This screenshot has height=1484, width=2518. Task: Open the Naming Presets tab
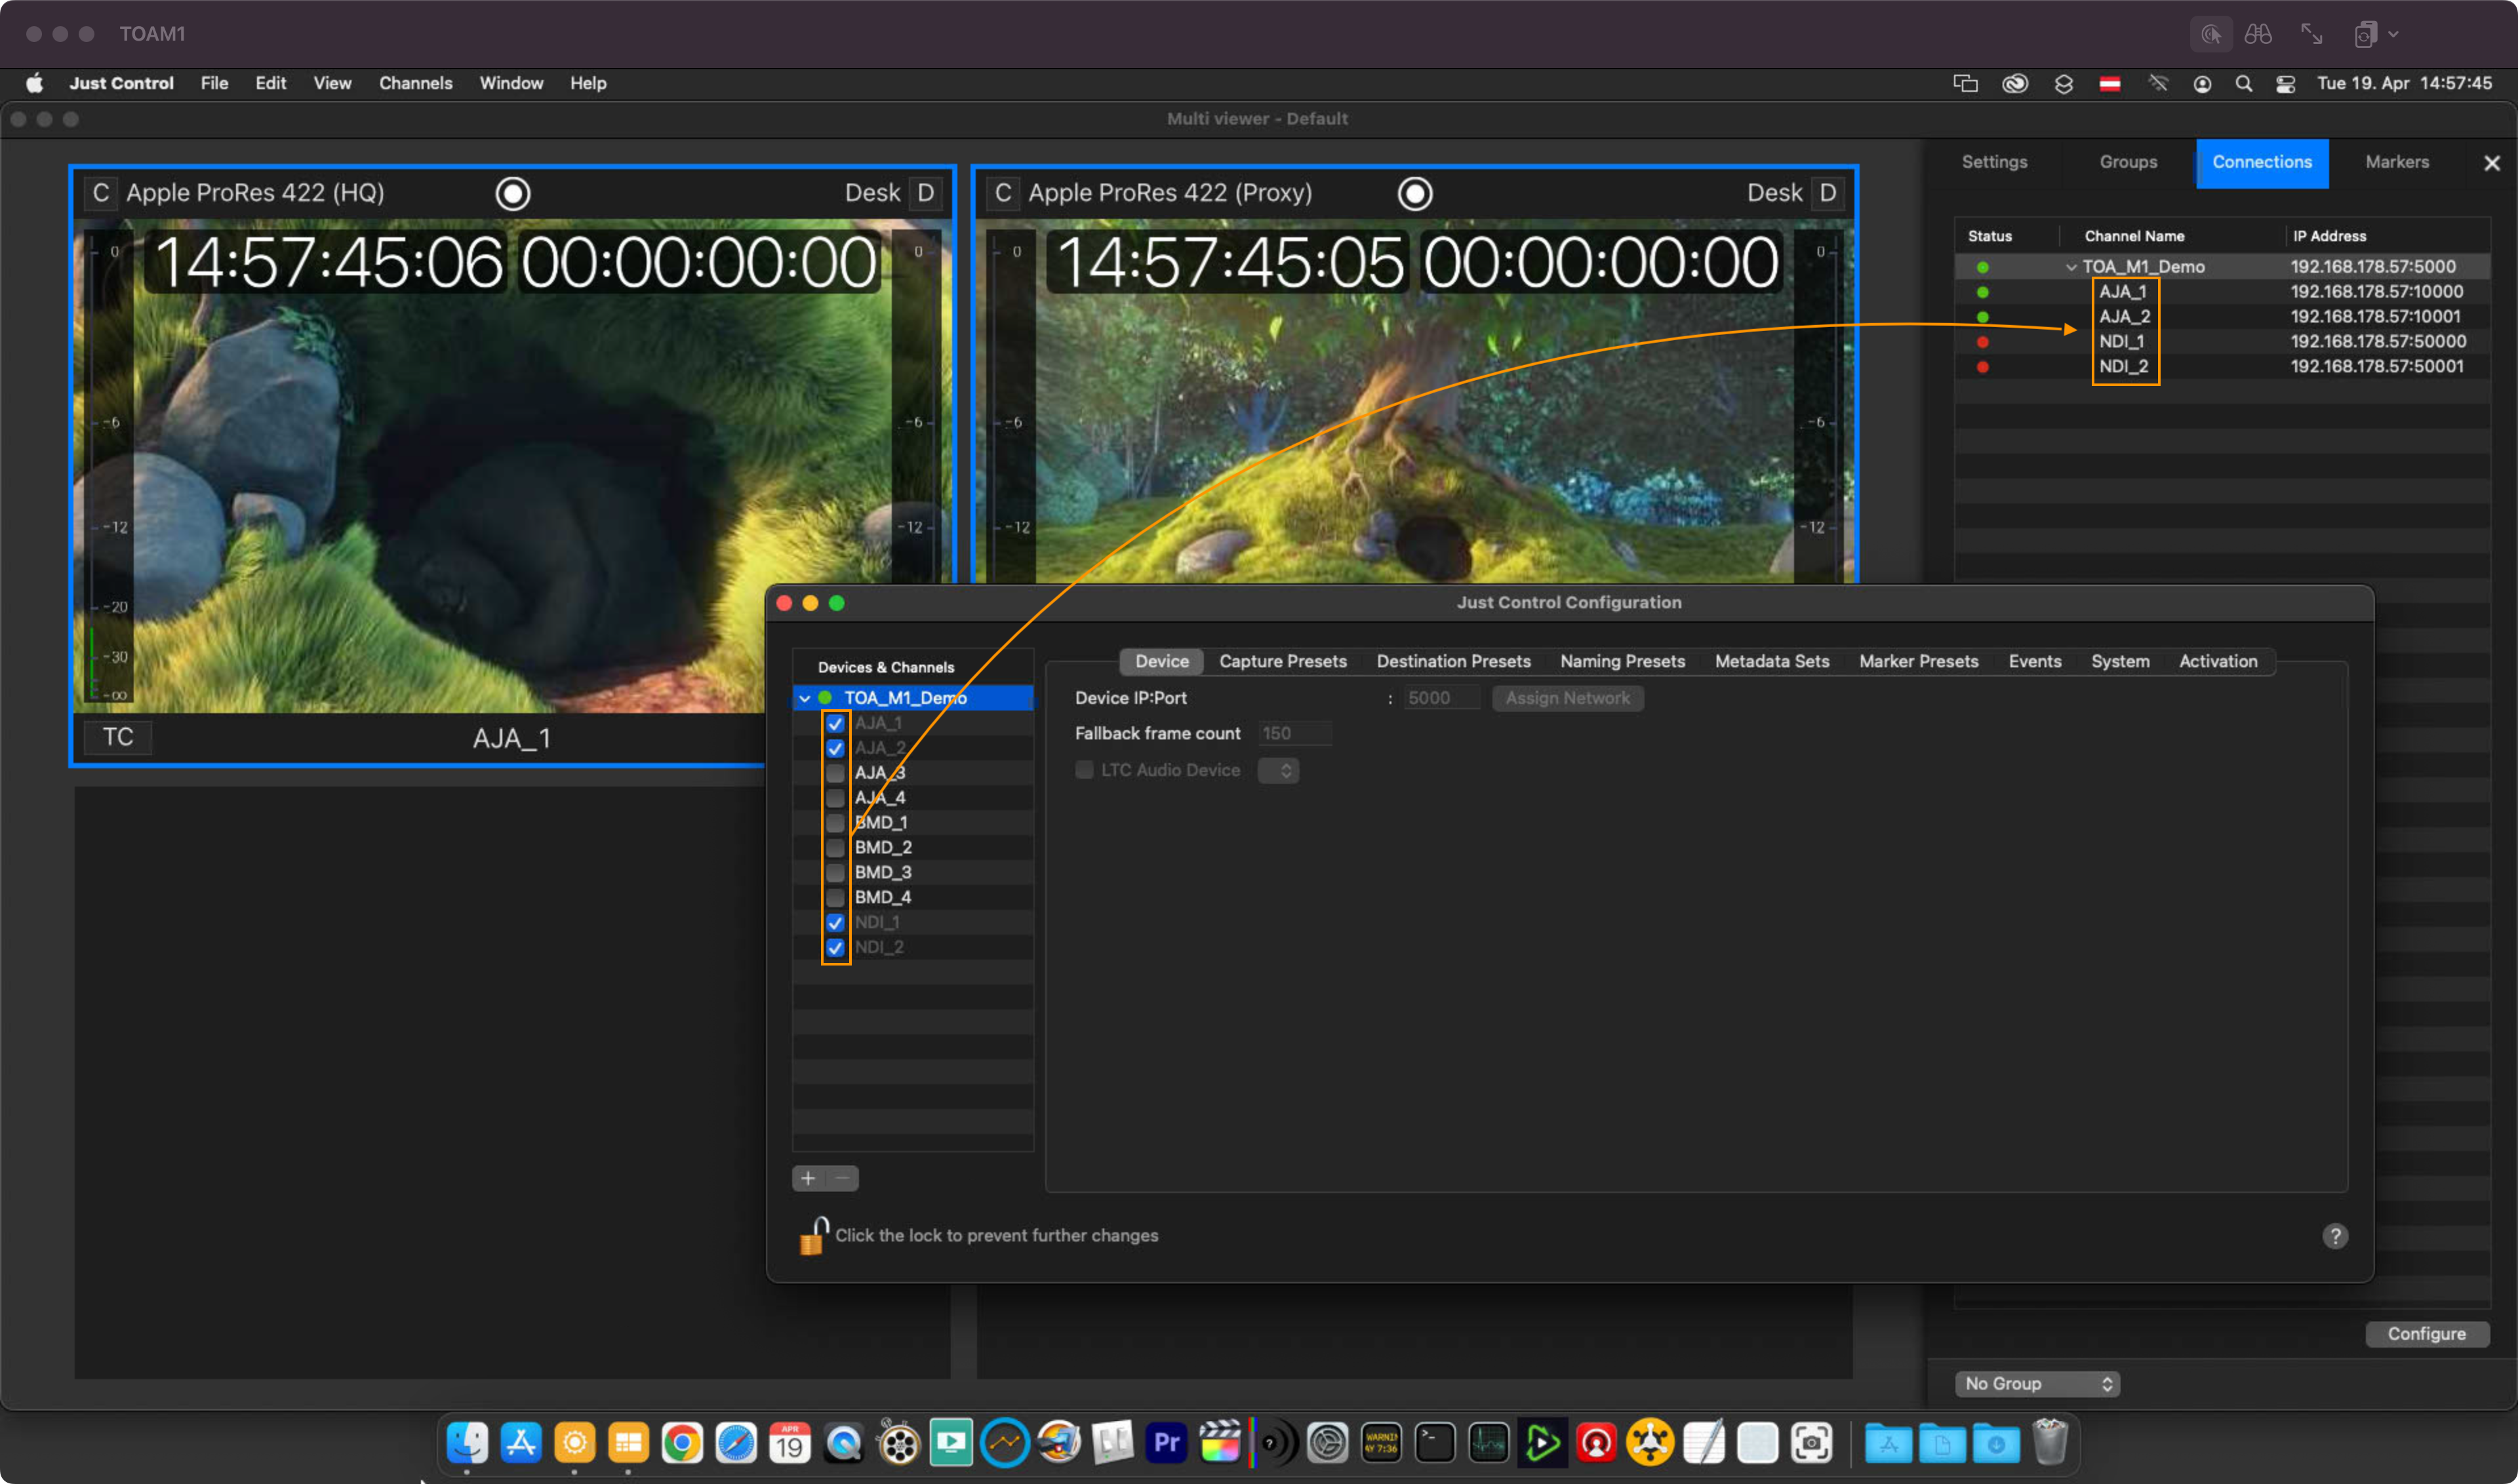pyautogui.click(x=1622, y=661)
